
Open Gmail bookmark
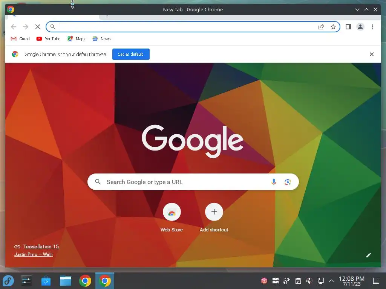[x=20, y=39]
